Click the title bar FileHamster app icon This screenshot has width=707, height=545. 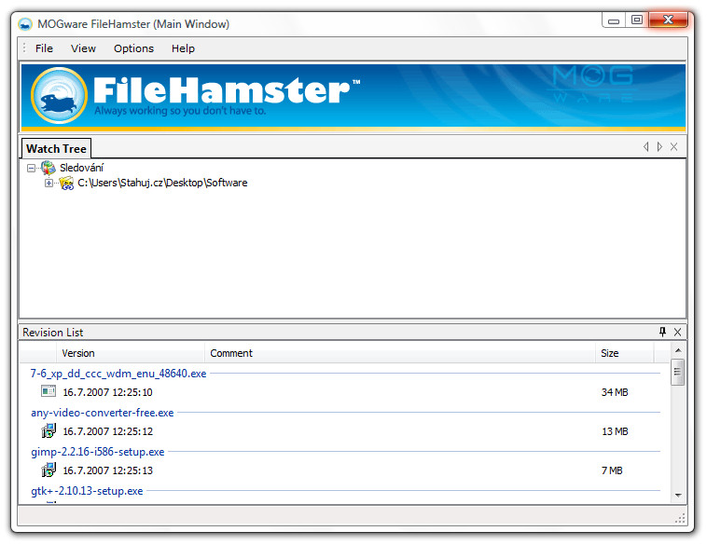click(x=25, y=24)
